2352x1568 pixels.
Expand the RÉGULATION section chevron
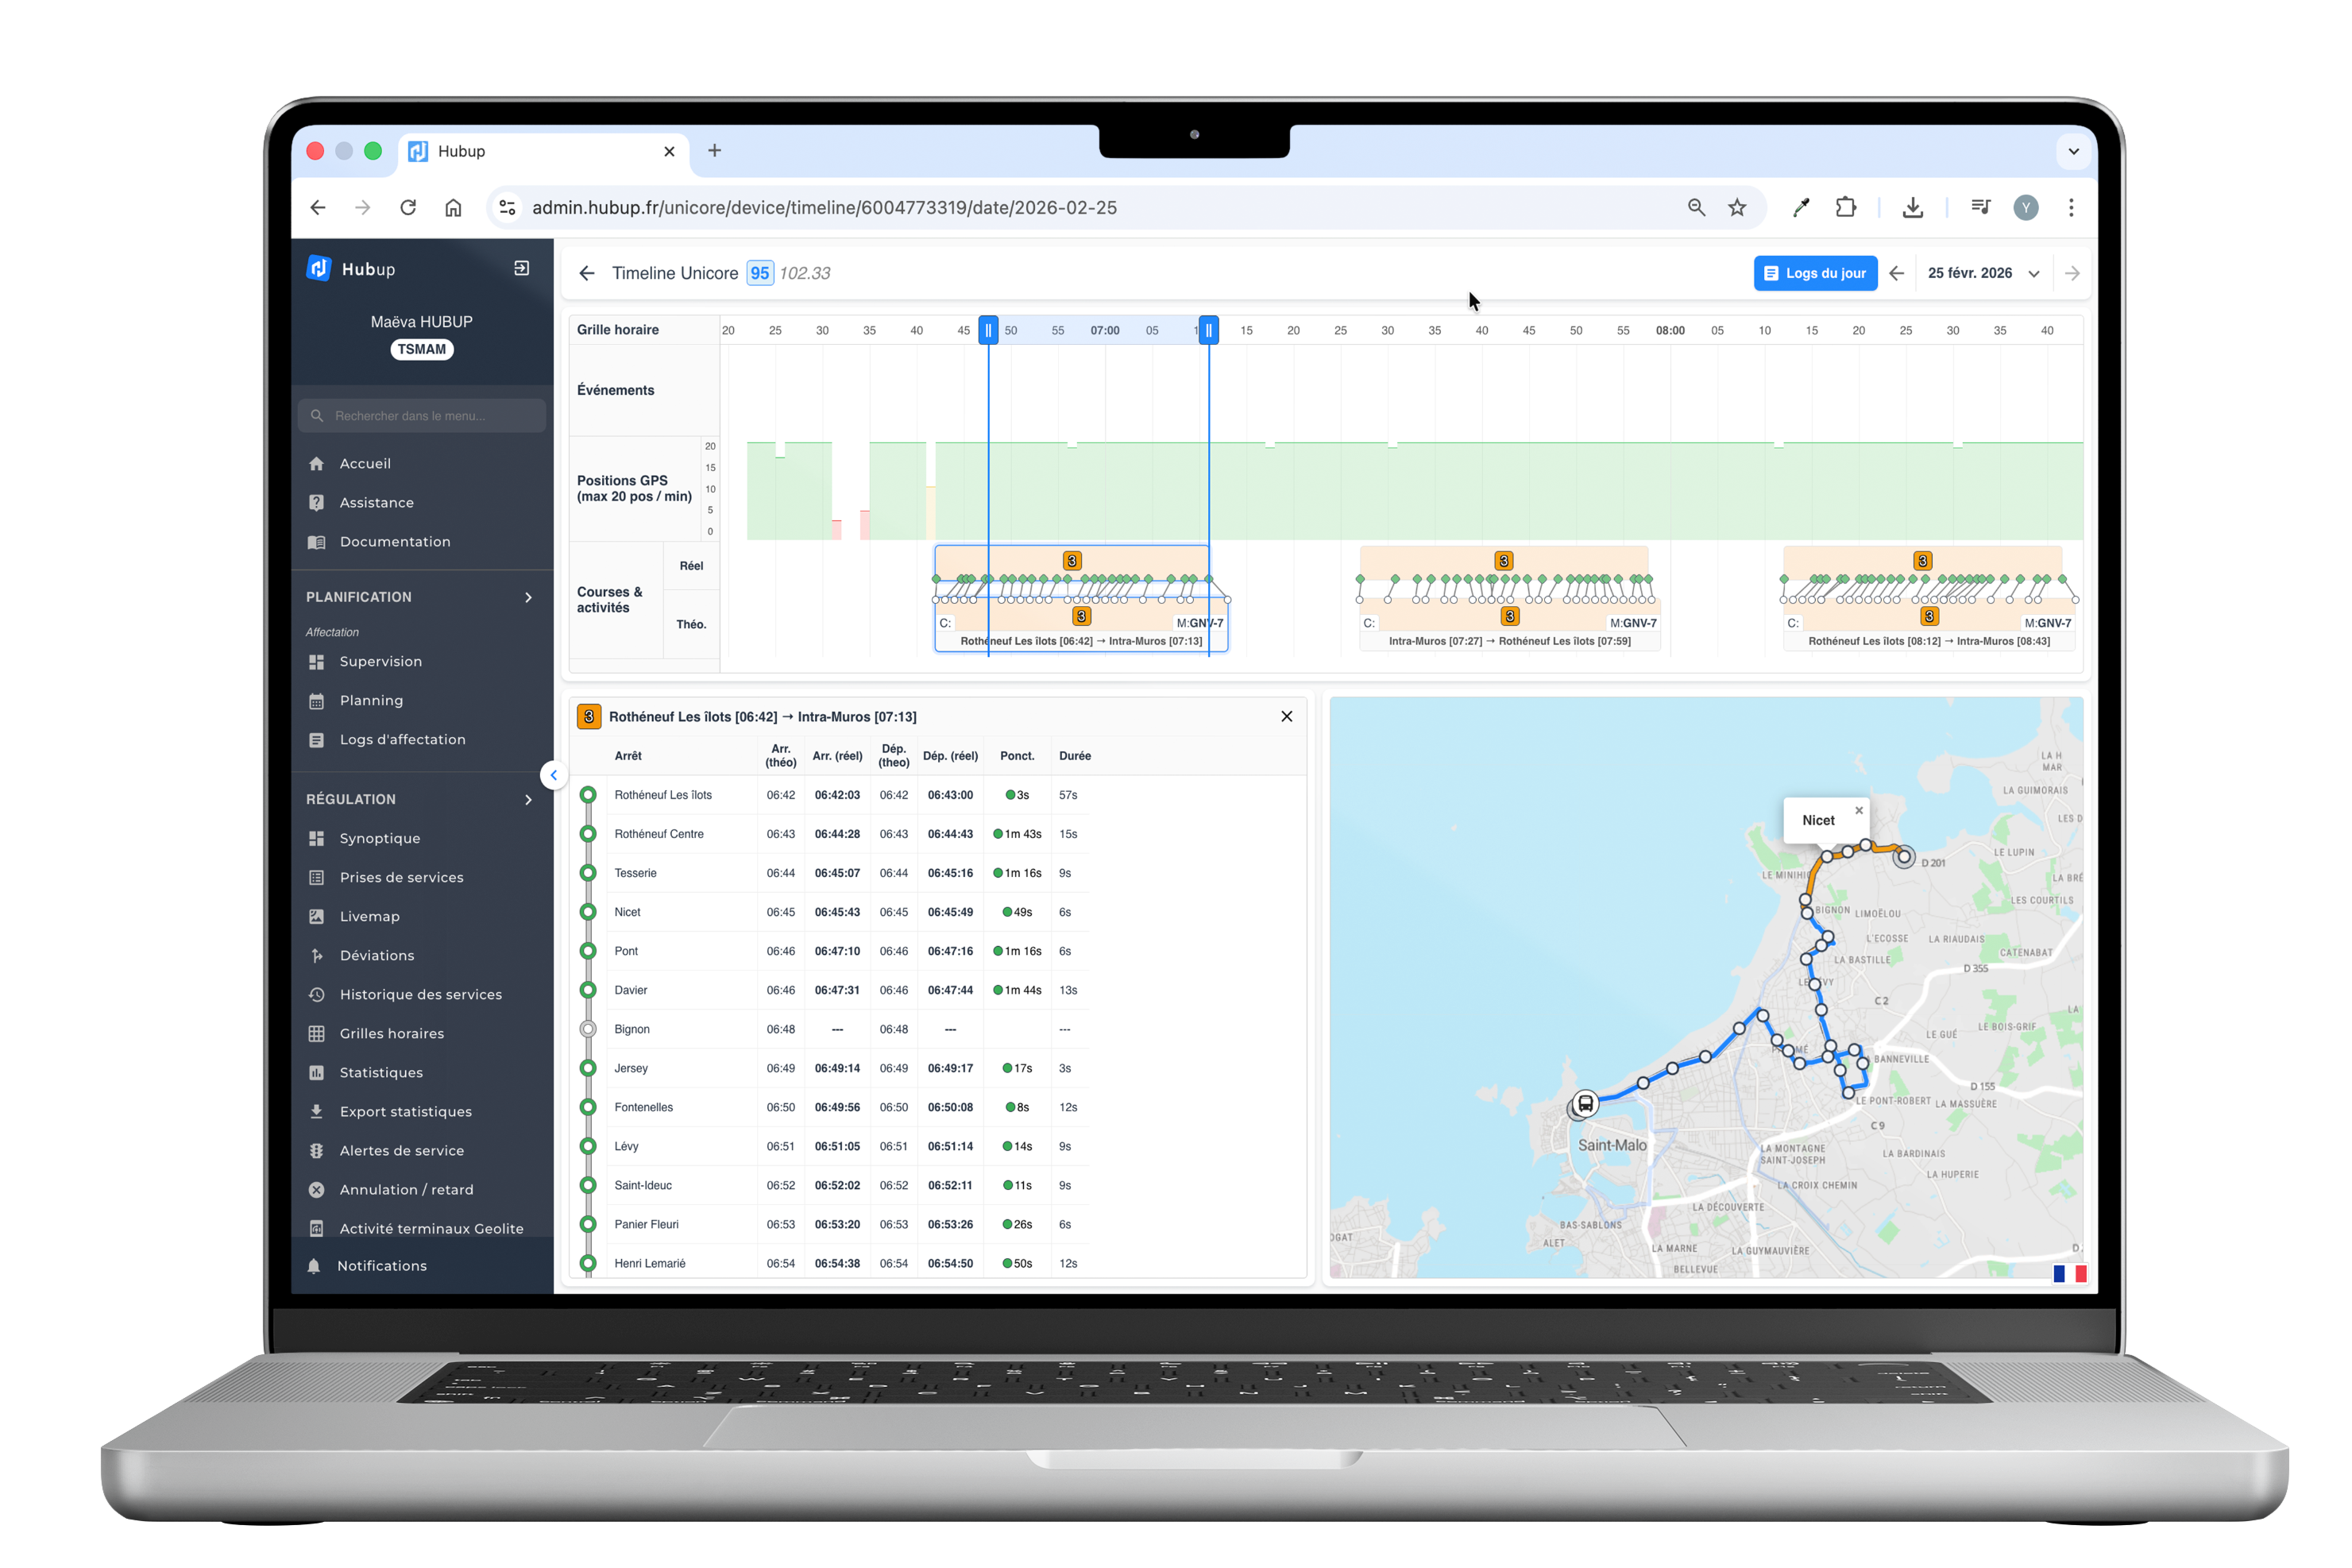528,799
